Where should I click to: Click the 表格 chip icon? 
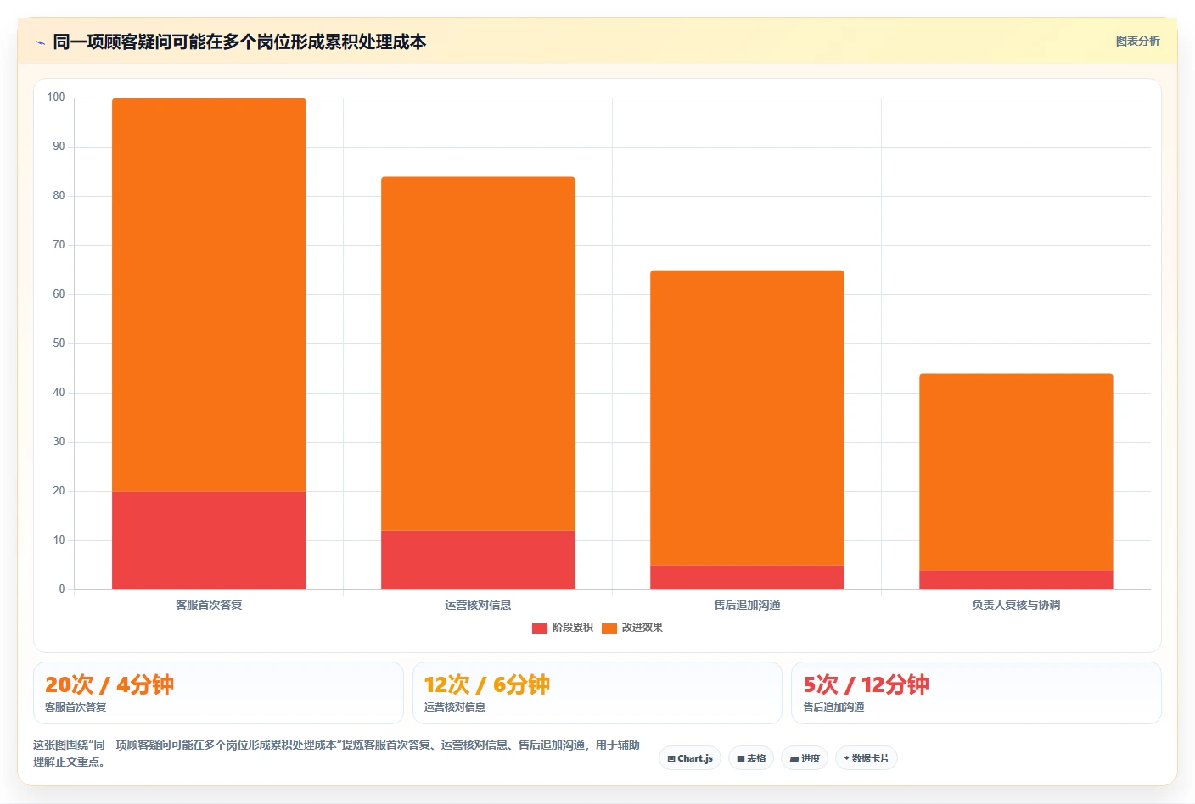click(x=741, y=758)
